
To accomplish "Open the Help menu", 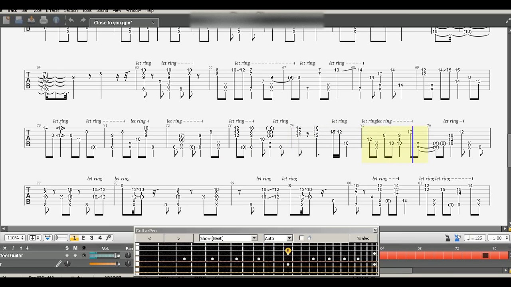I will (149, 10).
